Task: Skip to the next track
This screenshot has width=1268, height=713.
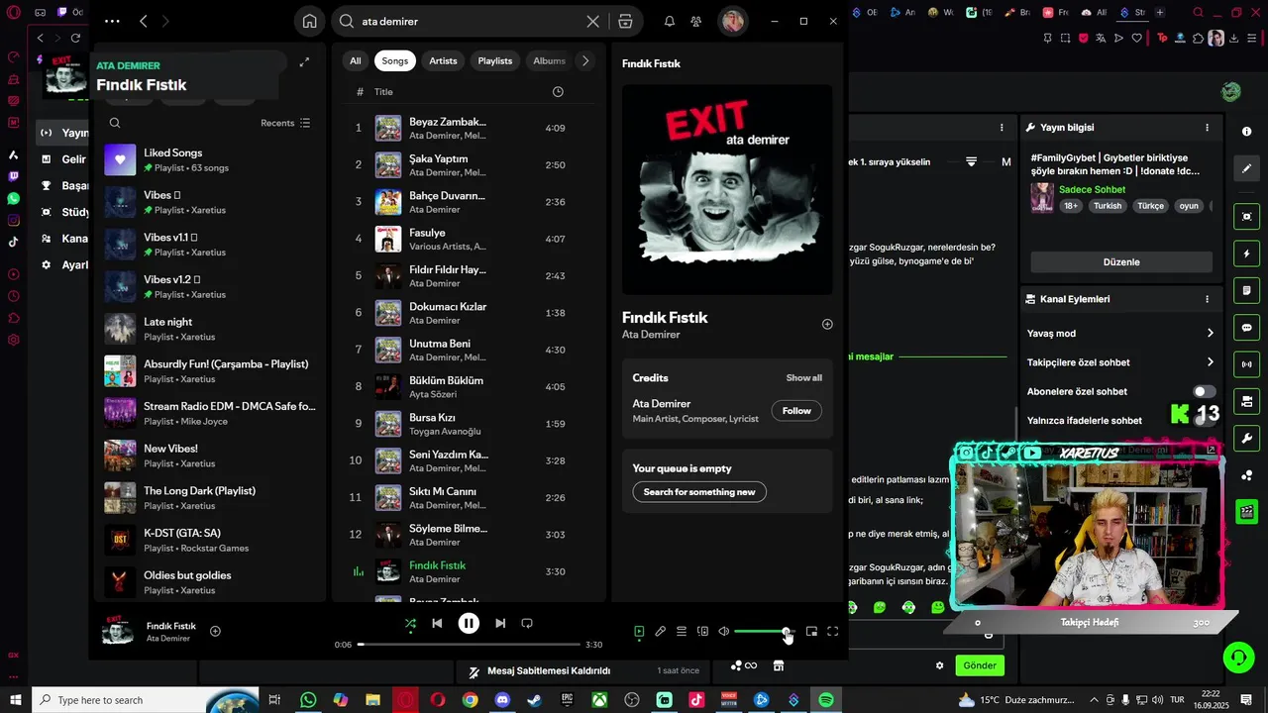Action: [x=500, y=623]
